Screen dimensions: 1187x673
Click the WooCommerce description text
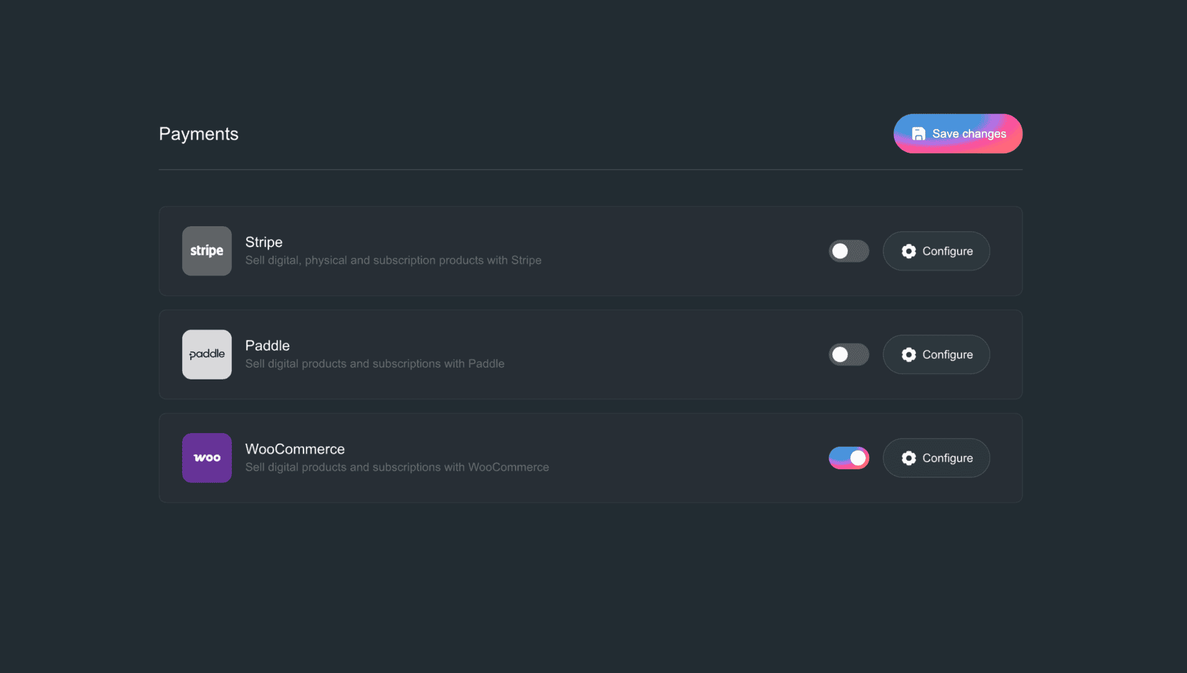tap(397, 467)
